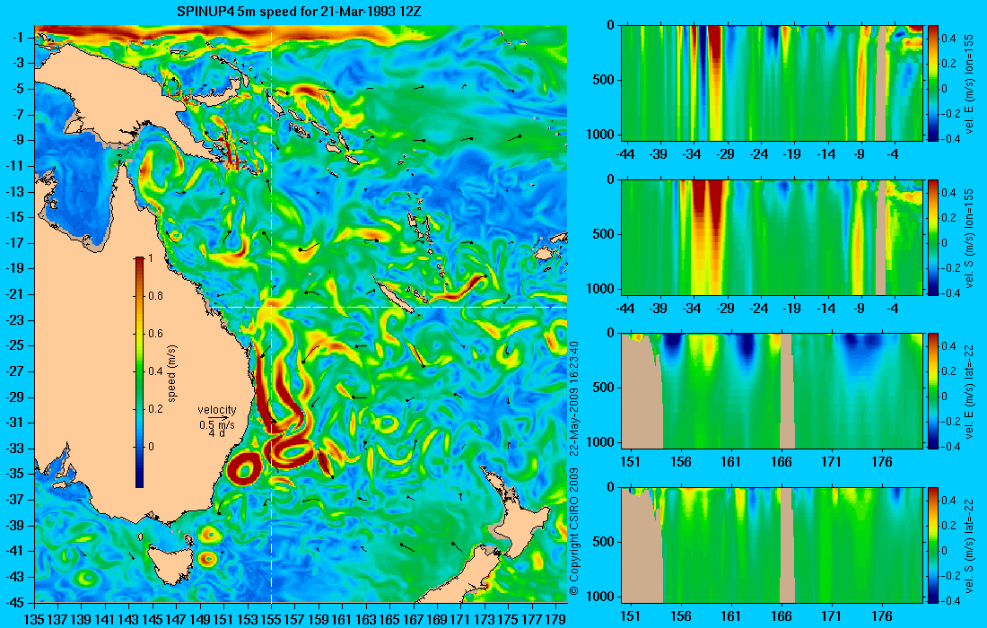Click the "-0.4" colorbar tick of vel. S lon=155 panel

click(x=949, y=292)
